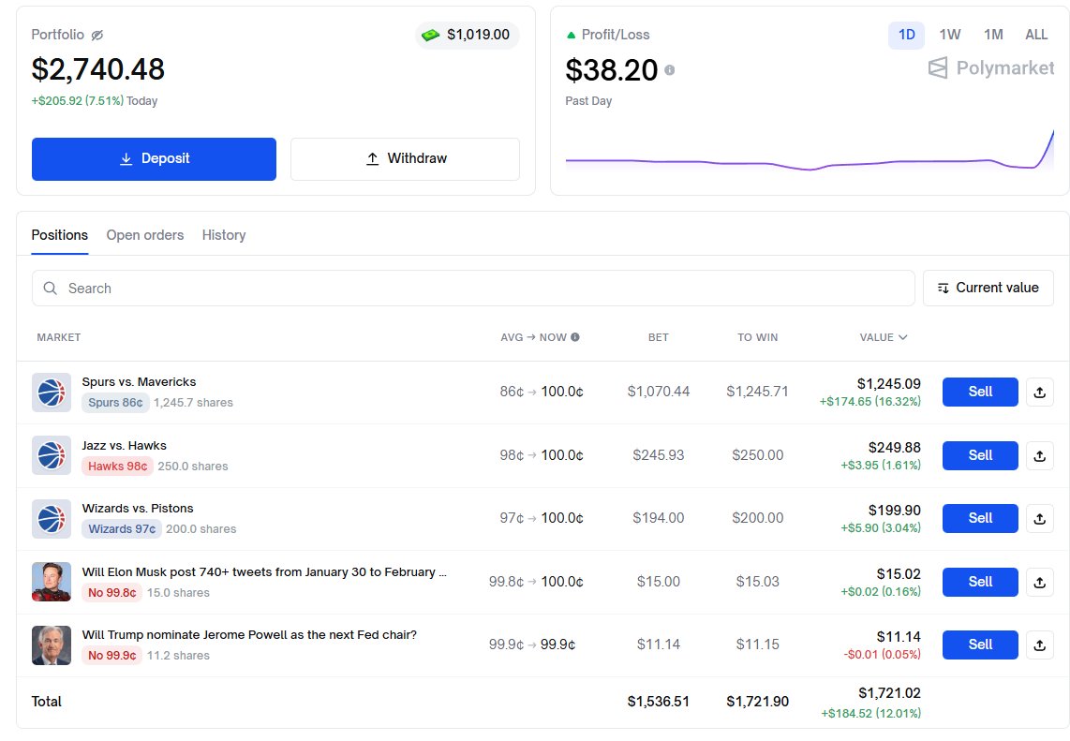
Task: Click the AVG → NOW info icon
Action: pyautogui.click(x=575, y=337)
